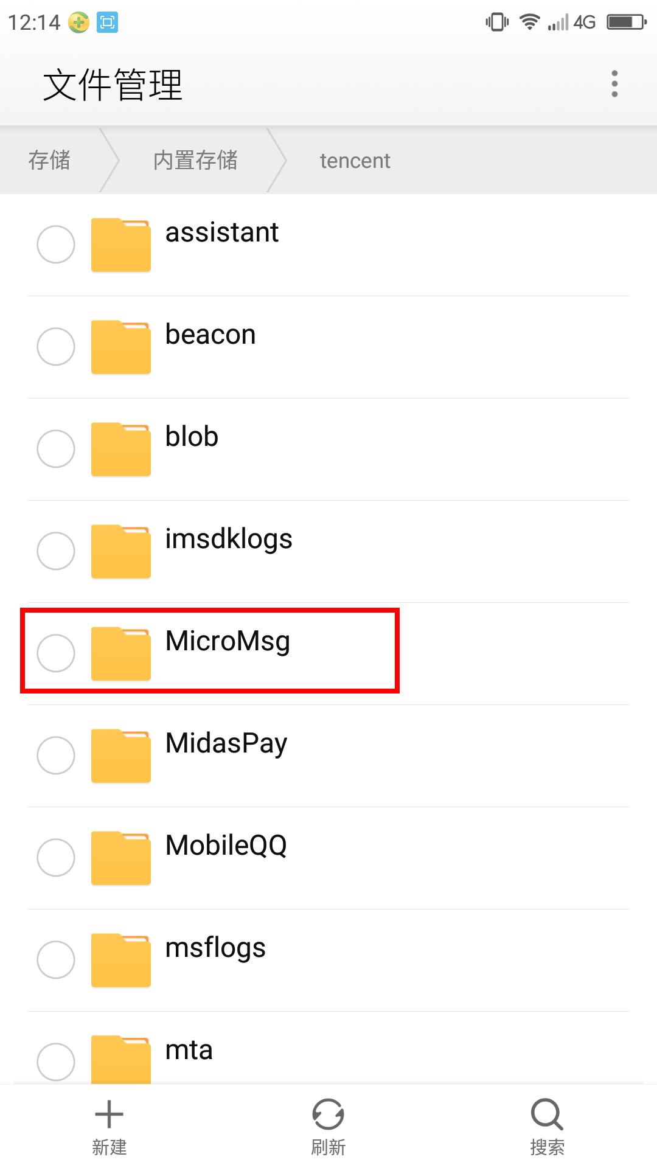Image resolution: width=657 pixels, height=1168 pixels.
Task: Select the imsdklogs folder radio button
Action: 56,551
